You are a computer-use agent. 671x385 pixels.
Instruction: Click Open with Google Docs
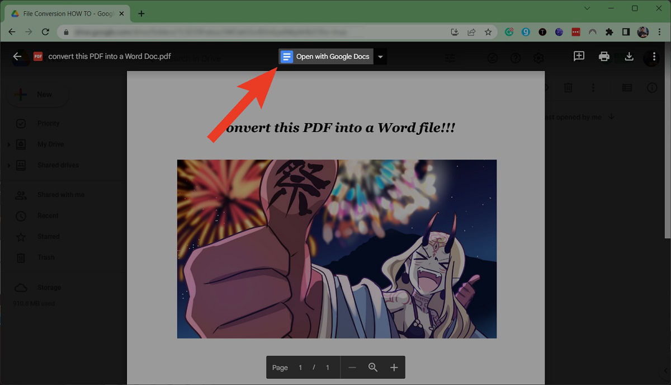327,57
